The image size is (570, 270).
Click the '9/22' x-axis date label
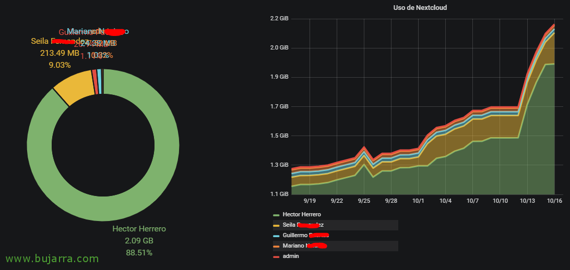(x=337, y=201)
